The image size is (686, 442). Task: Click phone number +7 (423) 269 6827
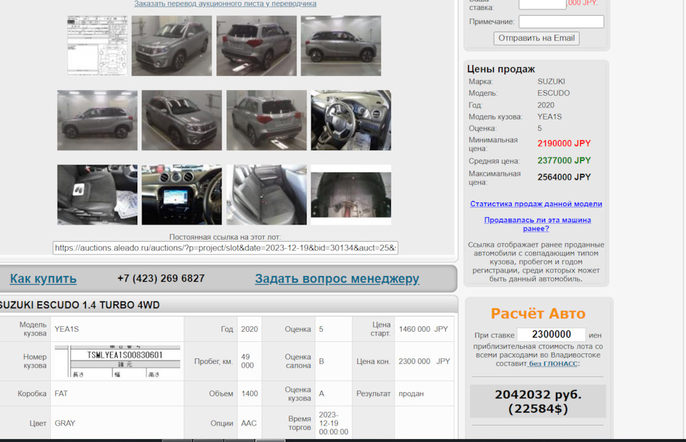pyautogui.click(x=161, y=279)
